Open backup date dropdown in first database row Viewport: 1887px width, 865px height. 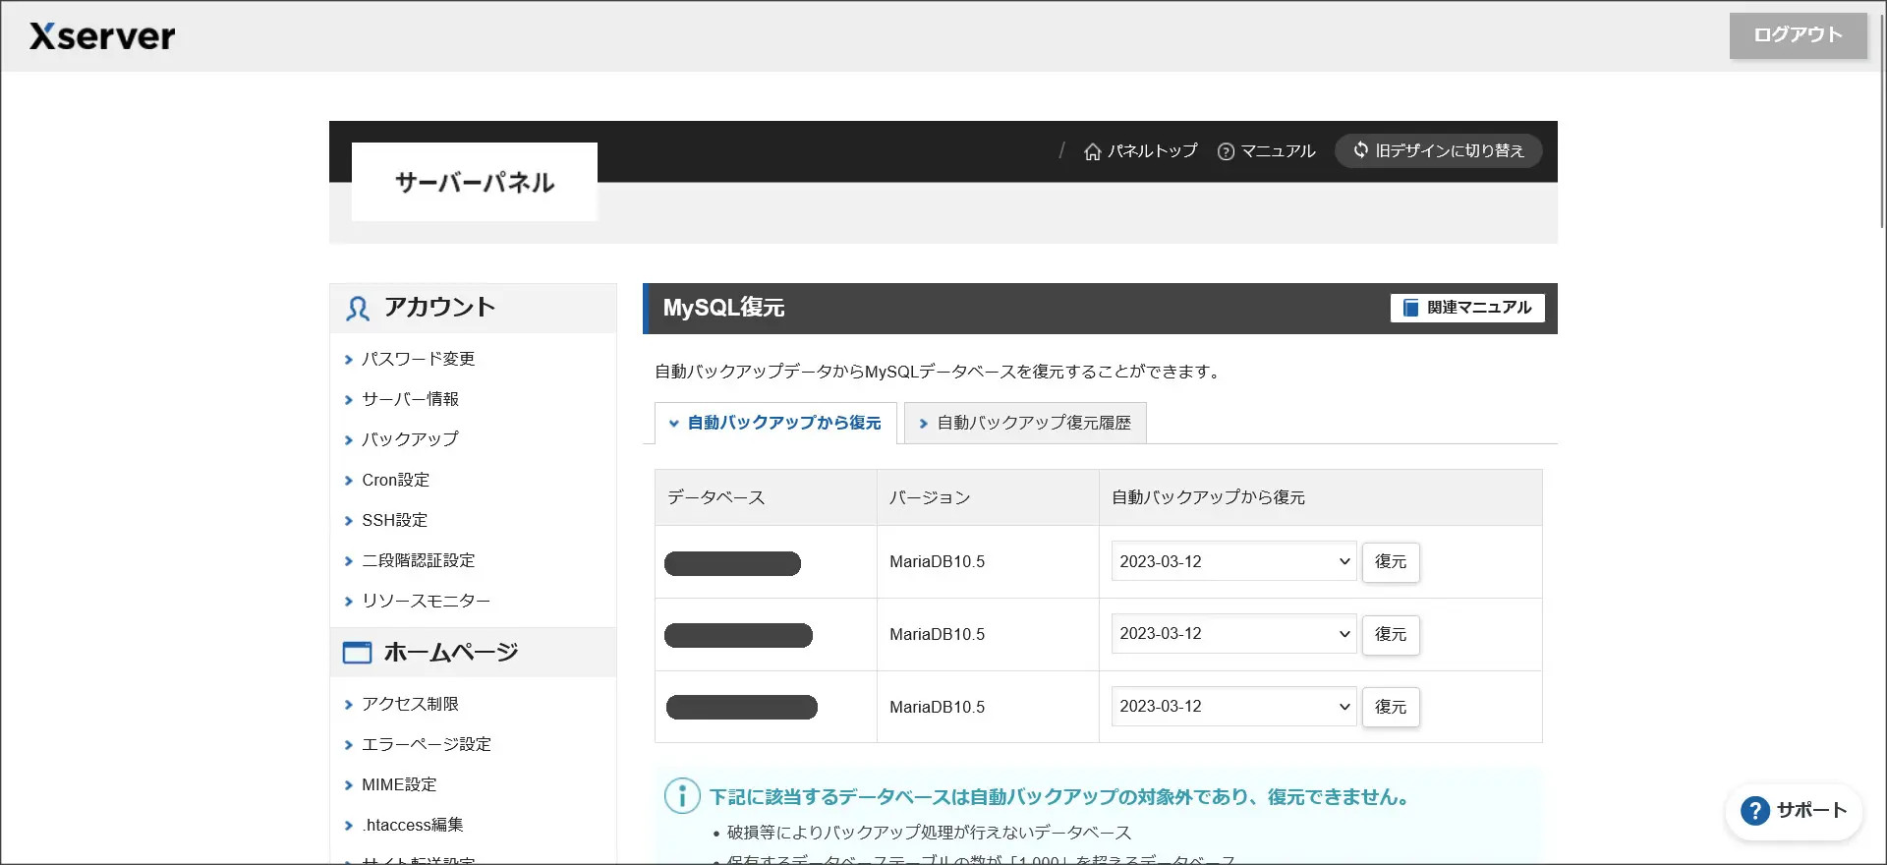(1233, 561)
